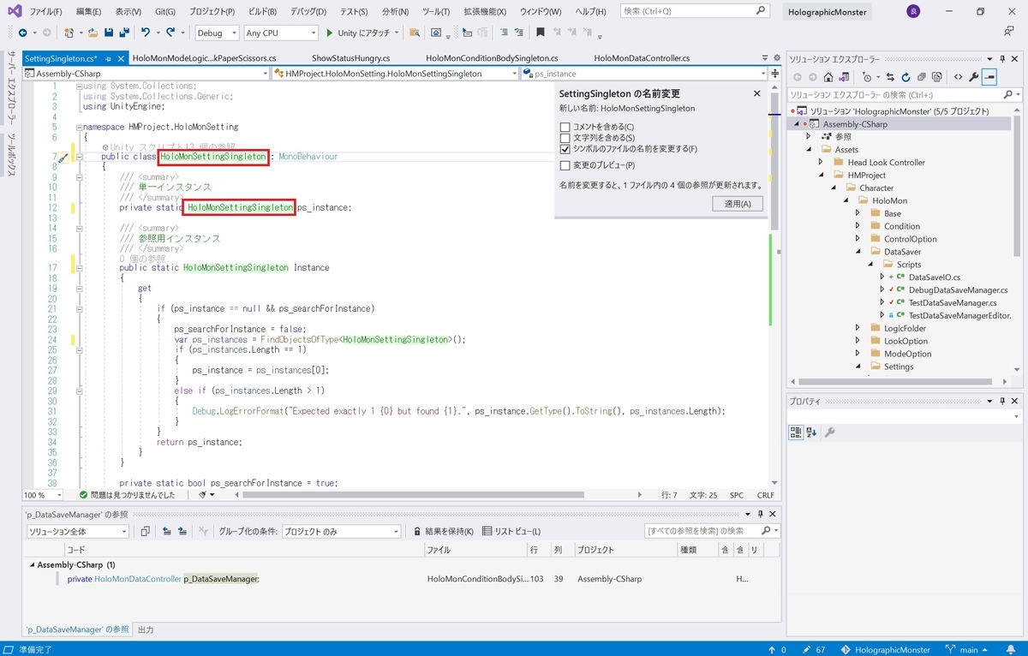Enable the コメントを含める(C) checkbox
The width and height of the screenshot is (1028, 656).
[x=565, y=127]
